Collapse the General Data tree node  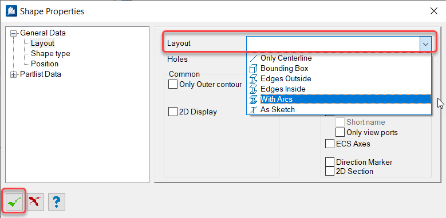[x=13, y=33]
